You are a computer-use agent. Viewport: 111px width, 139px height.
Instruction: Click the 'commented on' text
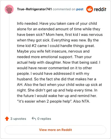tap(64, 9)
